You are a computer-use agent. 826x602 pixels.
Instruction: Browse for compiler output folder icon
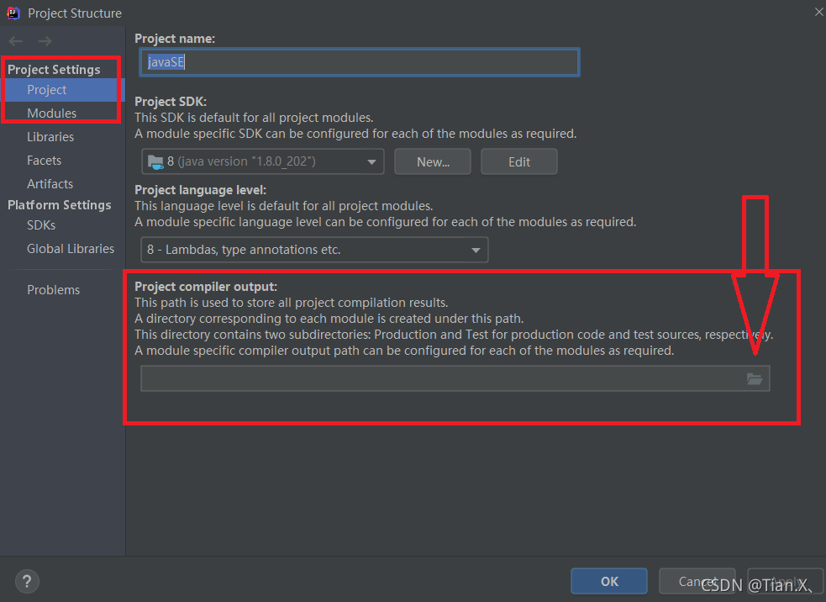click(755, 378)
